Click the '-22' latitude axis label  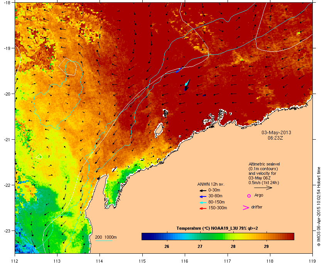click(7, 185)
